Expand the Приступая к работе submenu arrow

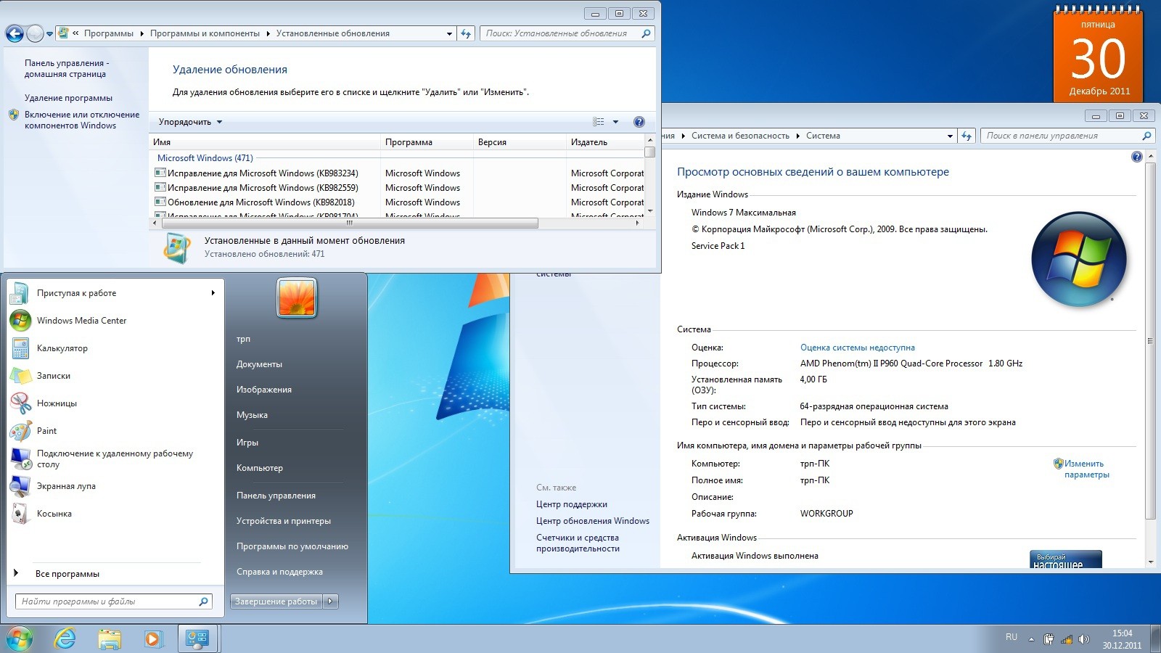point(213,293)
